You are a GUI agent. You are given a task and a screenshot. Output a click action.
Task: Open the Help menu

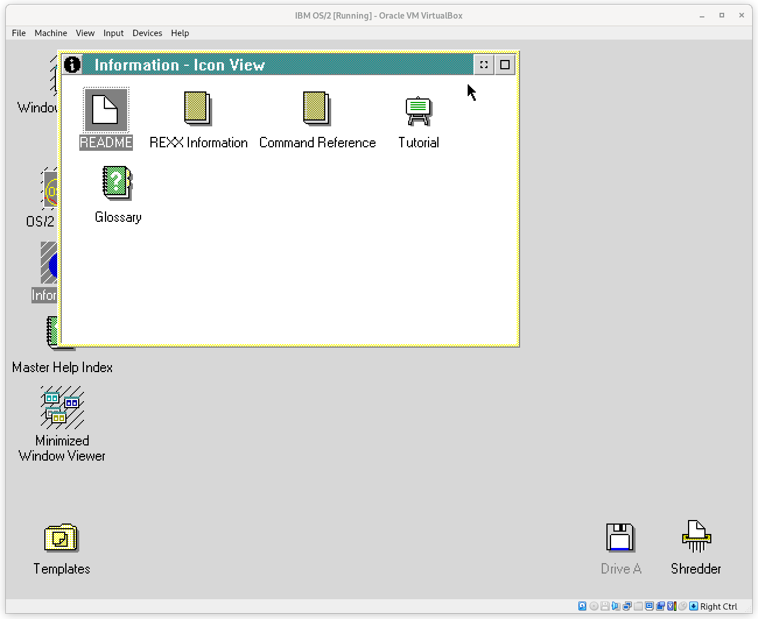(180, 33)
